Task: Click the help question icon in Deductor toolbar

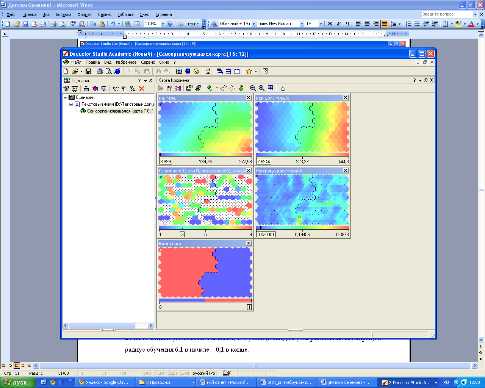Action: pos(265,71)
